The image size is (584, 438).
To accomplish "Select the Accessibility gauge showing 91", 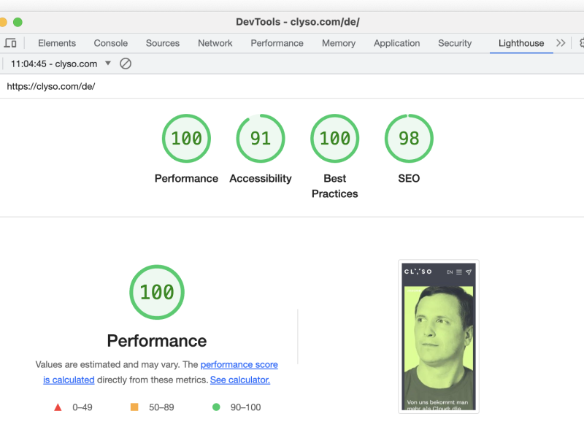I will tap(261, 138).
